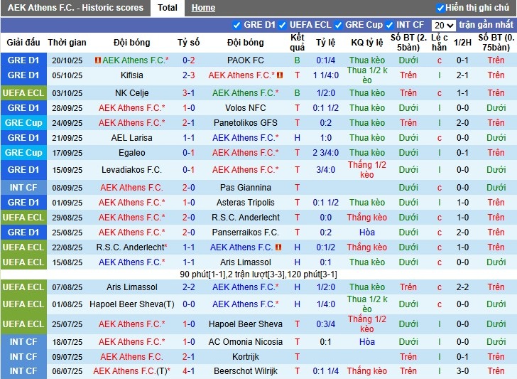Open NK Celje team link
Viewport: 517px width, 379px height.
(132, 93)
